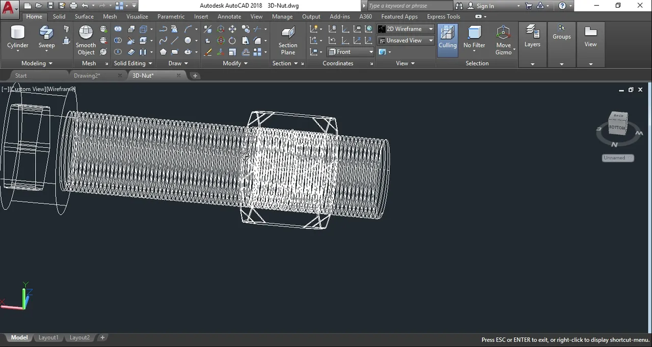Open the Front UCS dropdown

click(349, 52)
